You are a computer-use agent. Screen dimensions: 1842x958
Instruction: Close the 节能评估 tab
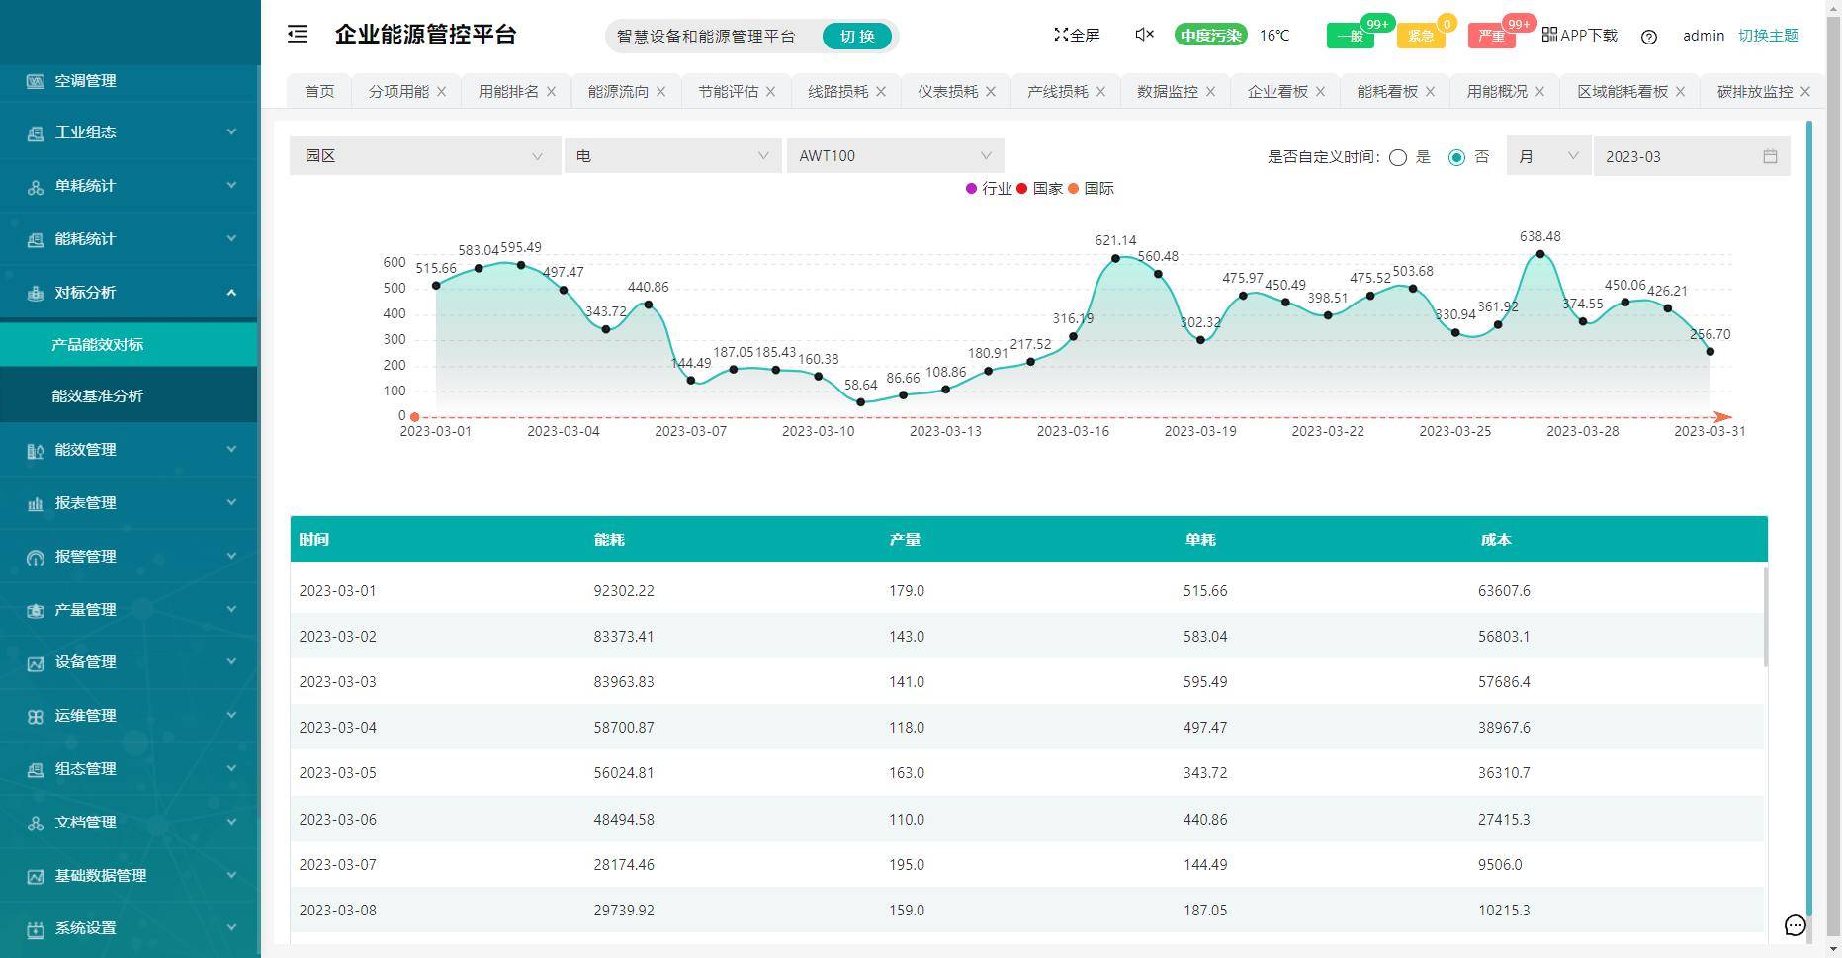tap(770, 92)
